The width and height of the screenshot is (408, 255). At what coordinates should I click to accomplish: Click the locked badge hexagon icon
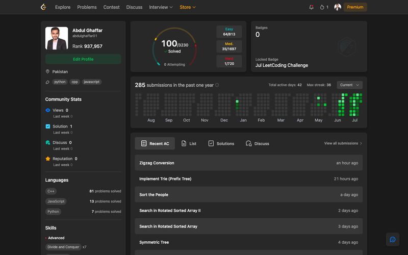[x=347, y=47]
